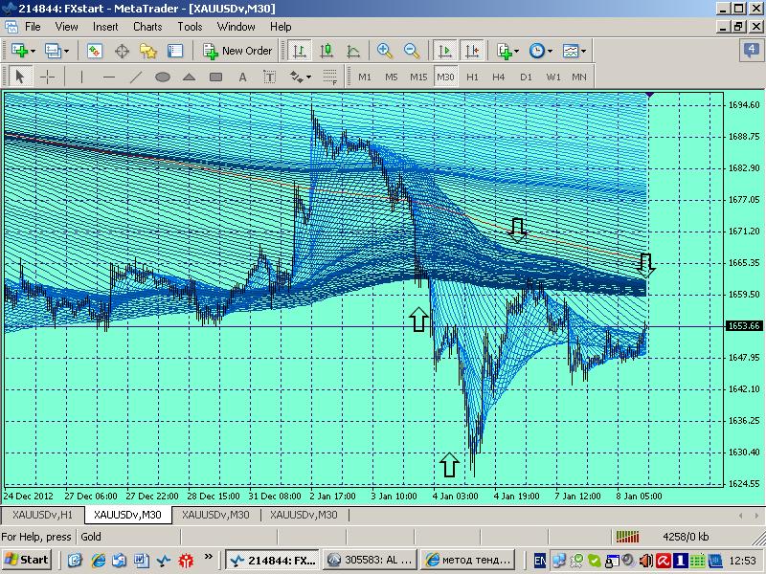Draw a vertical line tool

click(82, 77)
